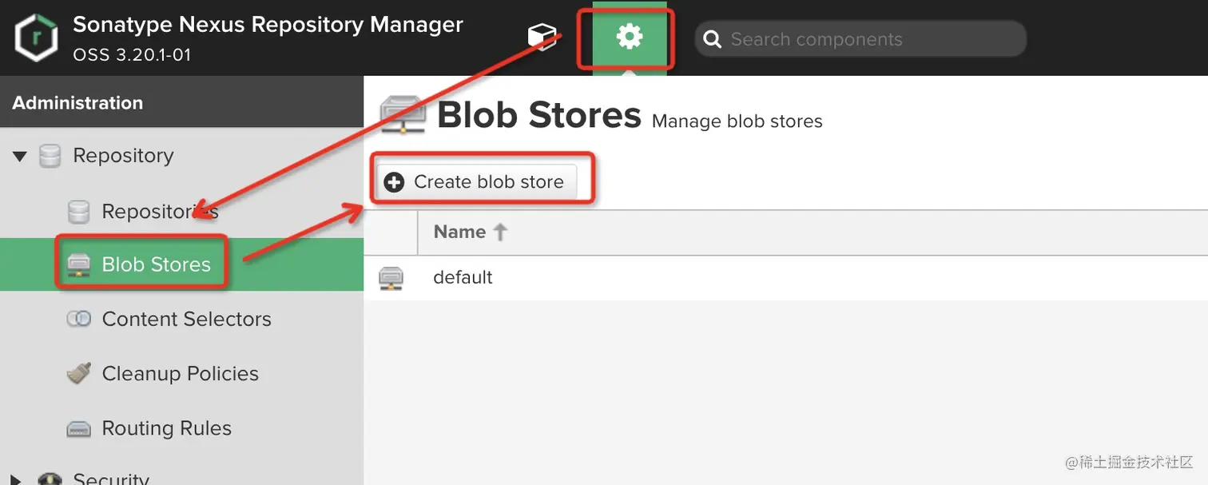Click the magnifier icon in search box
Screen dimensions: 1208x485
pyautogui.click(x=712, y=39)
